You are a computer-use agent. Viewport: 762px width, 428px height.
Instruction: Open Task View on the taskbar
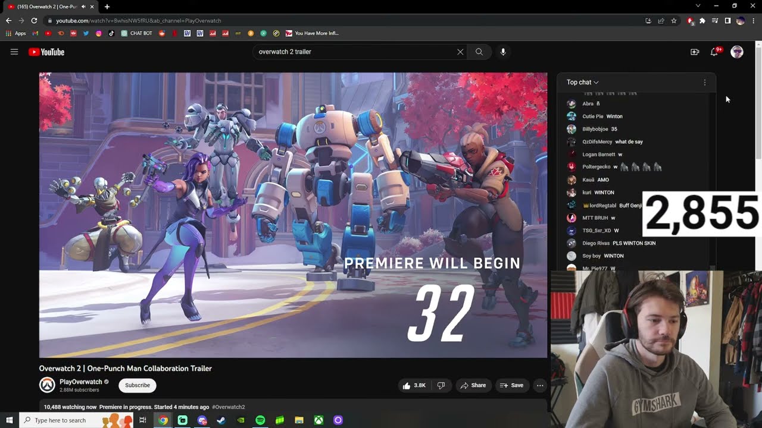pyautogui.click(x=143, y=420)
